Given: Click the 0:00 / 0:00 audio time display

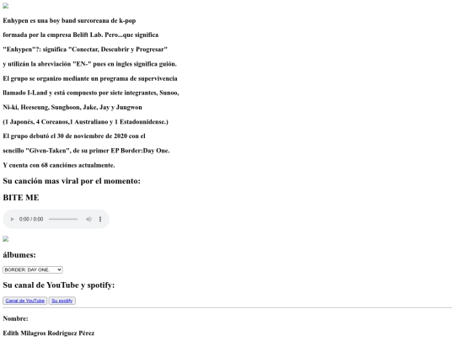Looking at the screenshot, I should [x=31, y=219].
